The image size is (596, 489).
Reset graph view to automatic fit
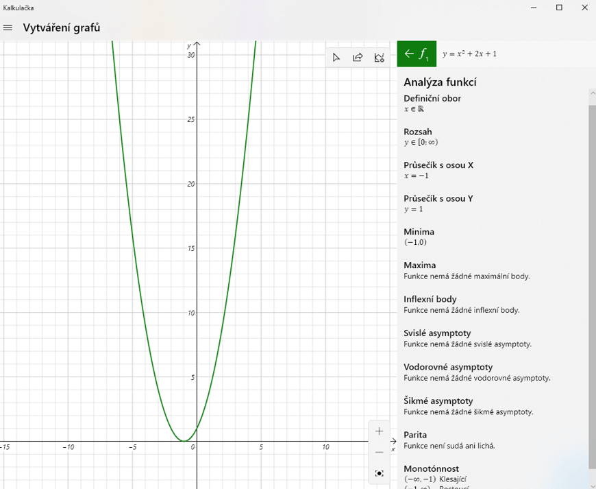click(379, 473)
